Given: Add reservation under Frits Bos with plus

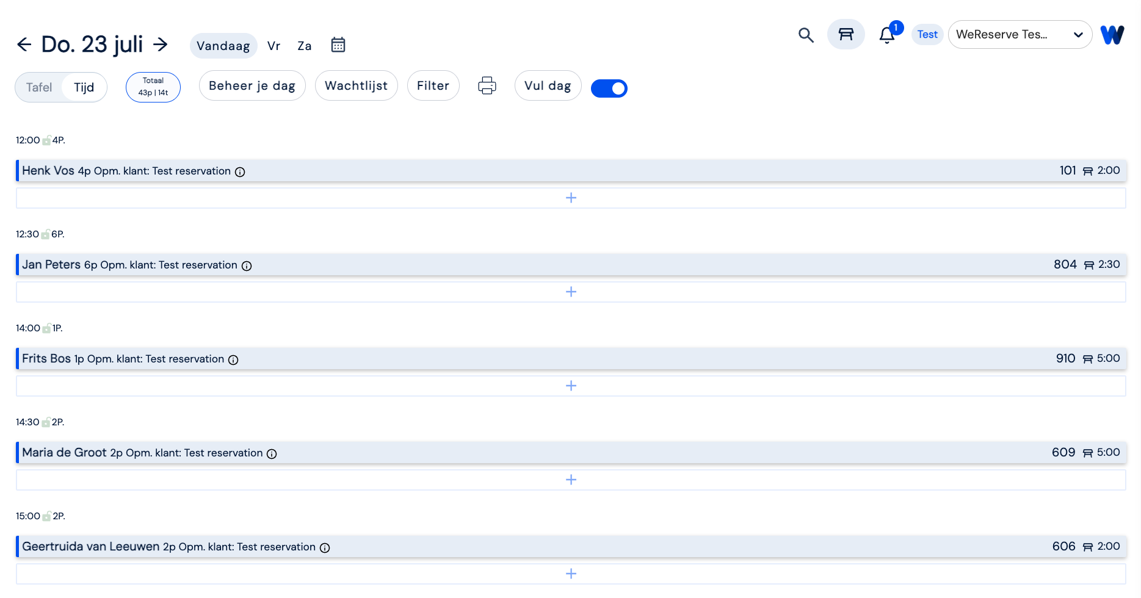Looking at the screenshot, I should coord(571,386).
